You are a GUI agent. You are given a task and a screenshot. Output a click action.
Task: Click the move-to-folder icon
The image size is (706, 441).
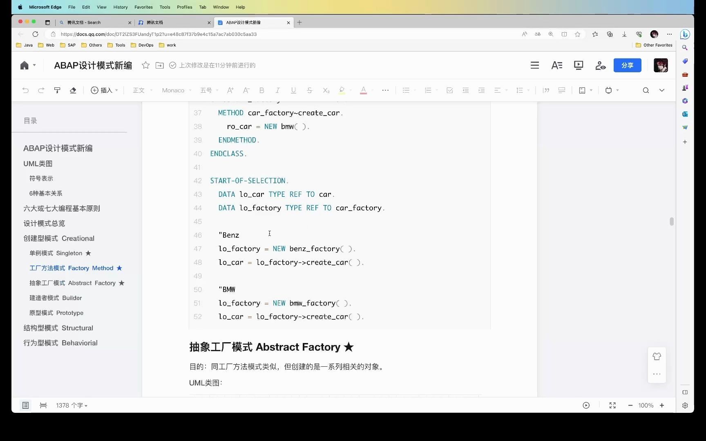tap(160, 65)
